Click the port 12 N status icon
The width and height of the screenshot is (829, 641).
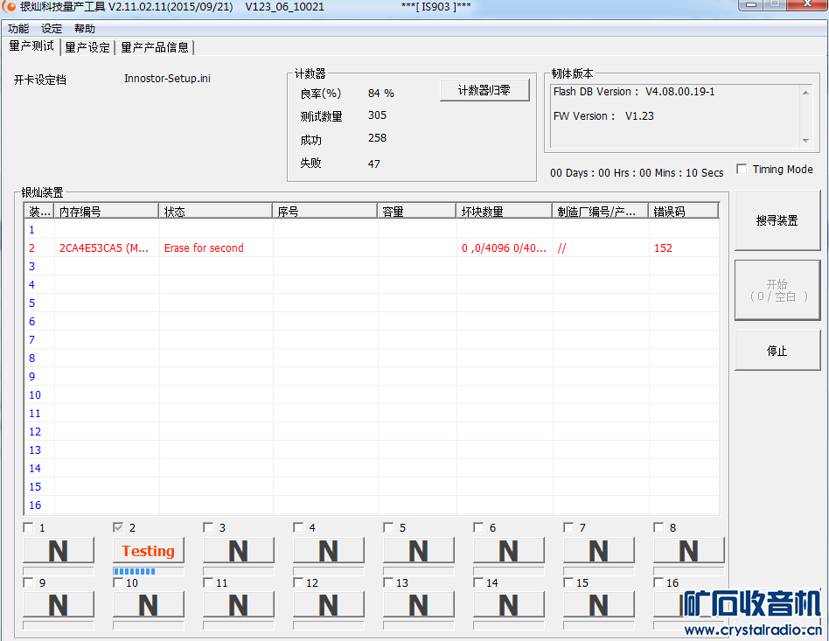[328, 605]
